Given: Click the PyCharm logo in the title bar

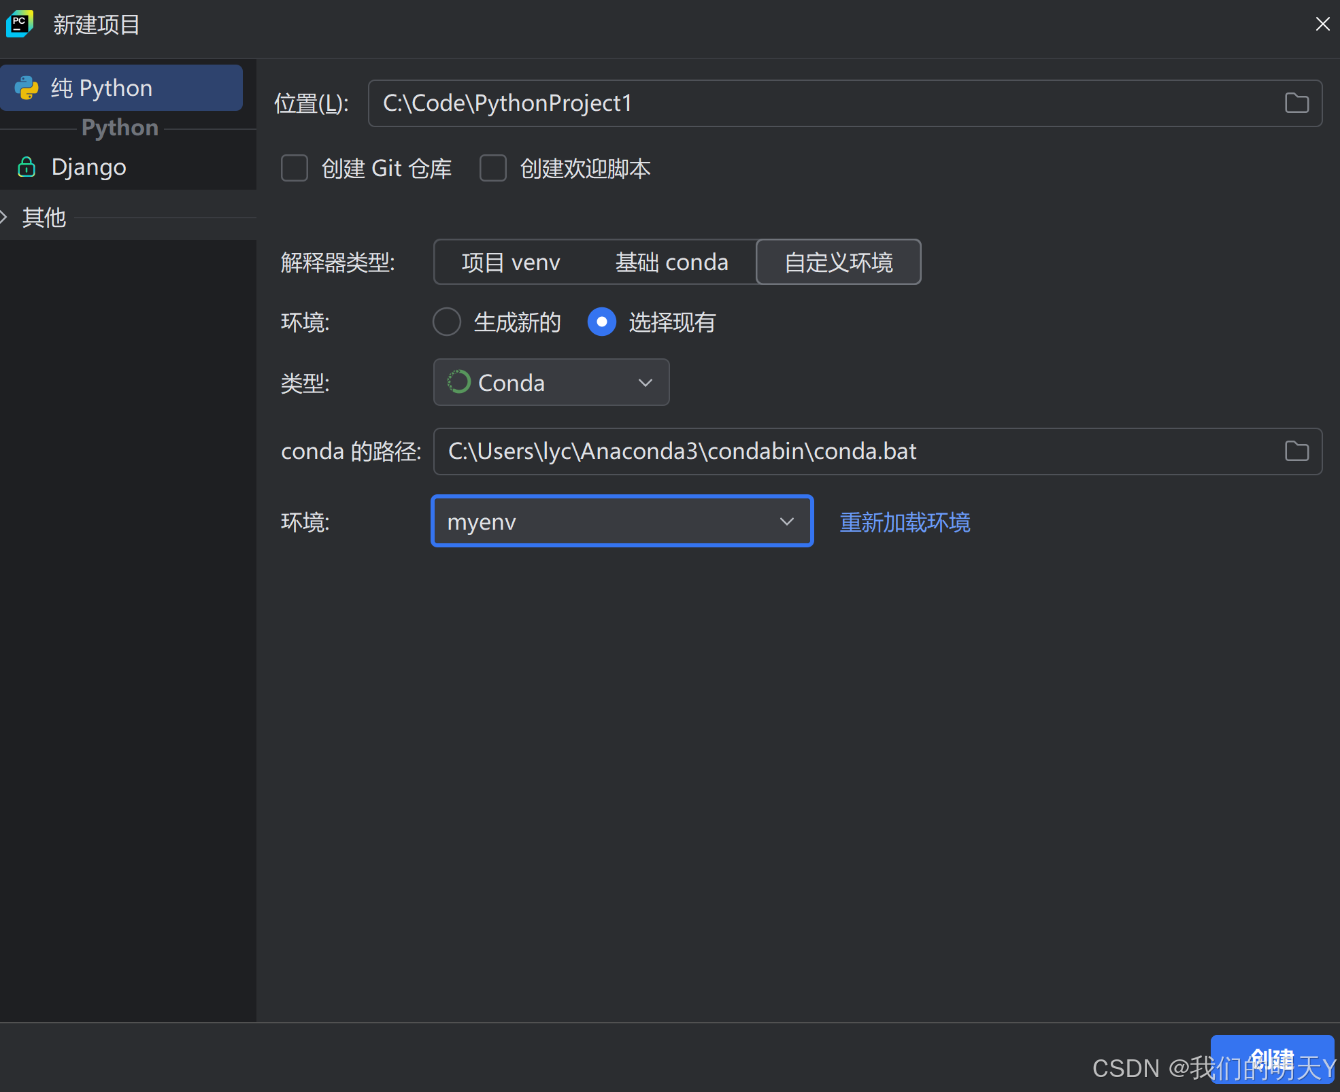Looking at the screenshot, I should click(x=19, y=24).
